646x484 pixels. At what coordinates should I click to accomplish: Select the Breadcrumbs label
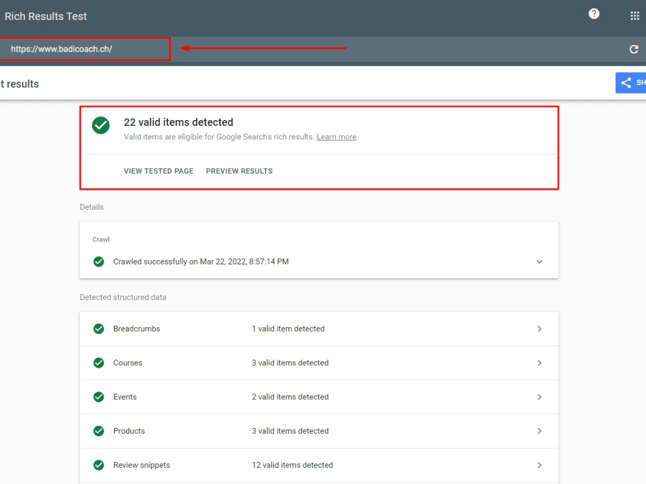pos(136,329)
